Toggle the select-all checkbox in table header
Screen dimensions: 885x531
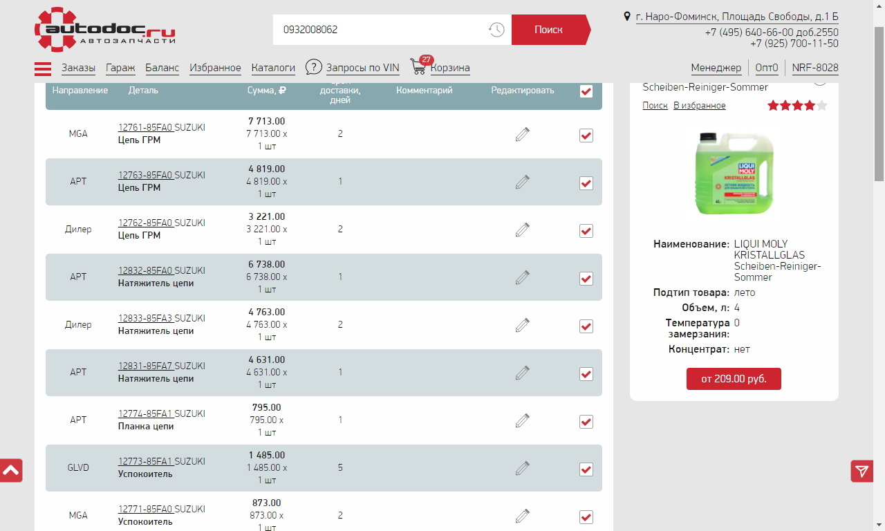(x=586, y=91)
